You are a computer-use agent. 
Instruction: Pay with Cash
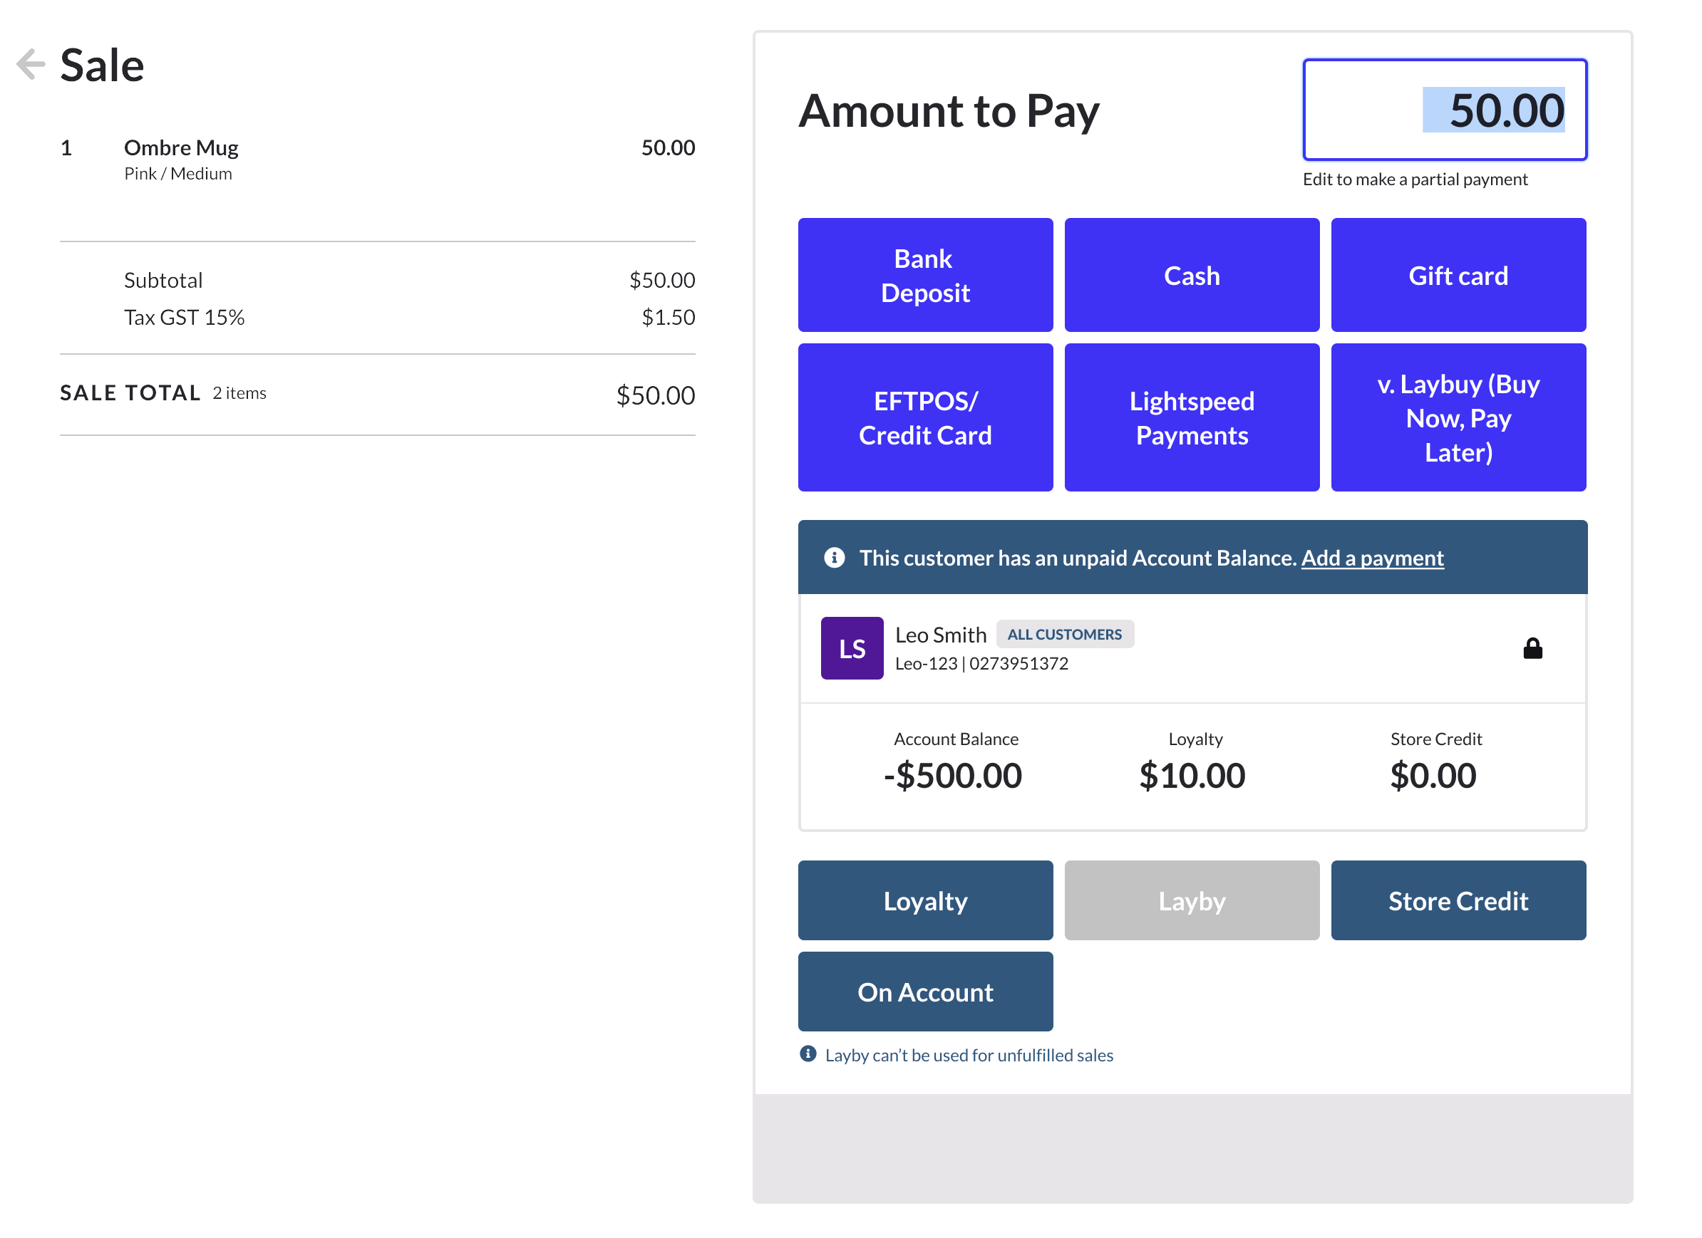[x=1191, y=274]
